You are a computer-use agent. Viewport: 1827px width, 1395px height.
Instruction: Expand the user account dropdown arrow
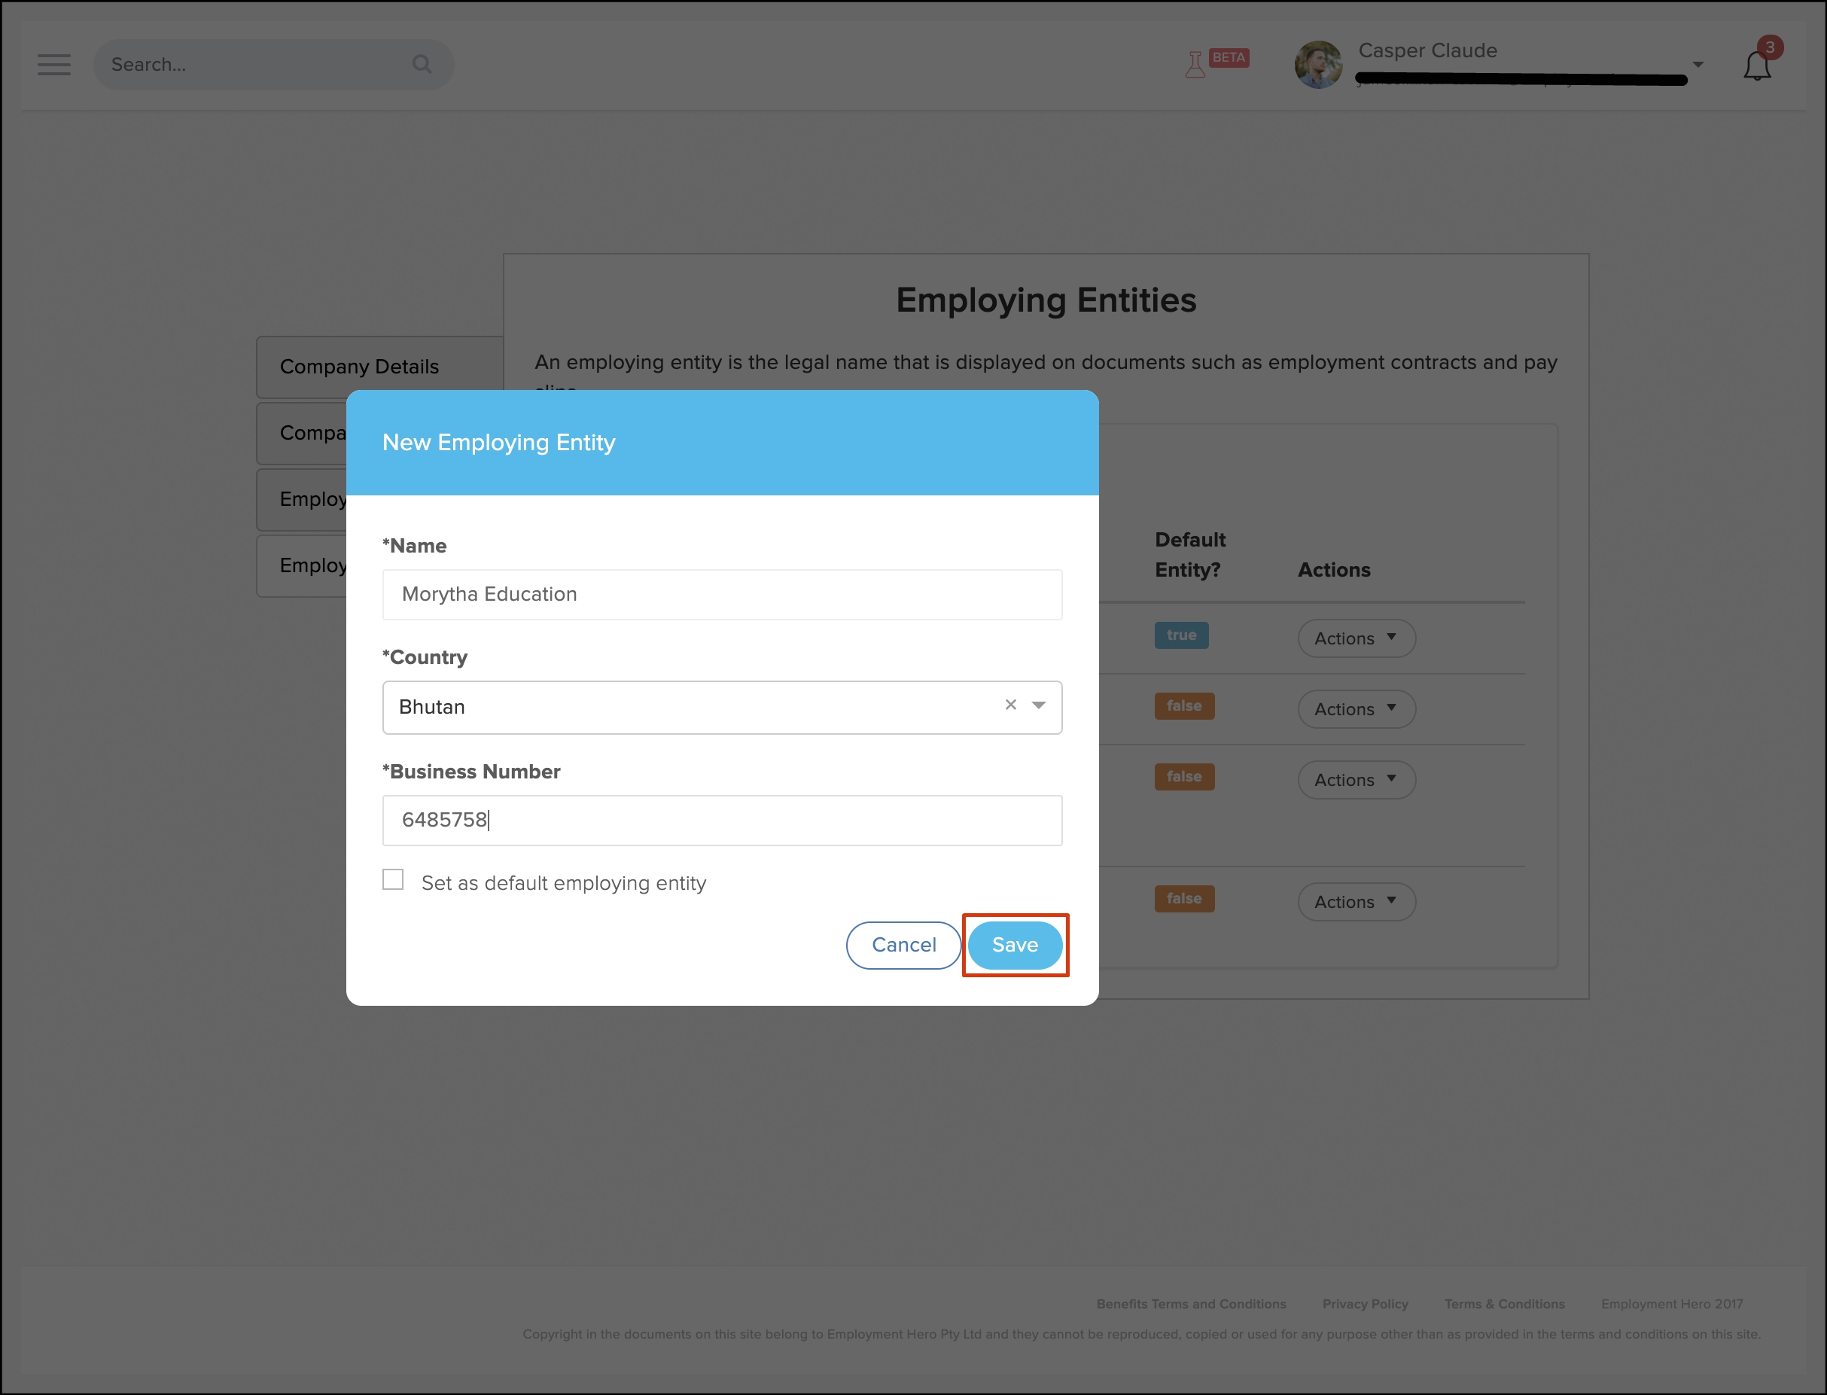tap(1698, 65)
